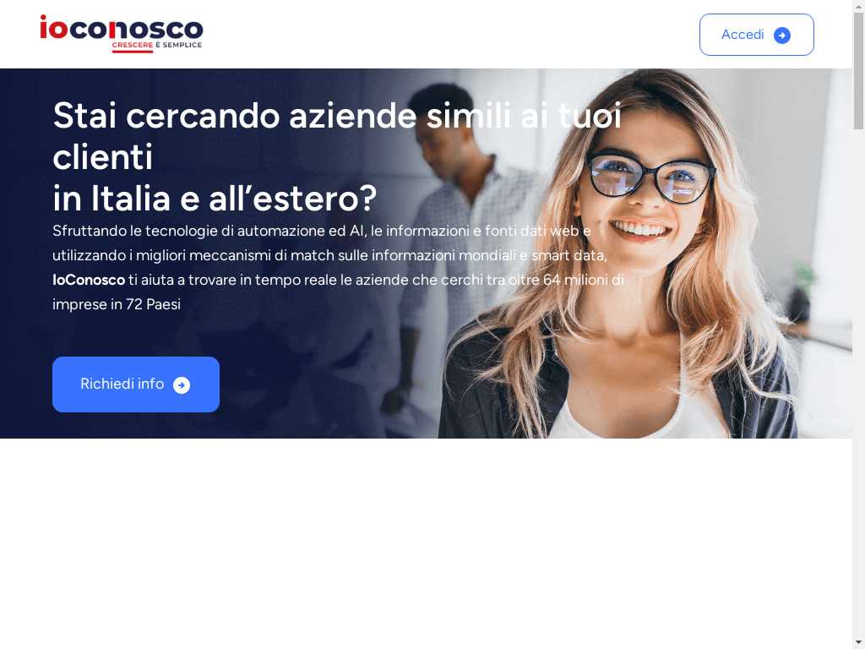This screenshot has width=865, height=649.
Task: Click the scrollbar up arrow
Action: [858, 5]
